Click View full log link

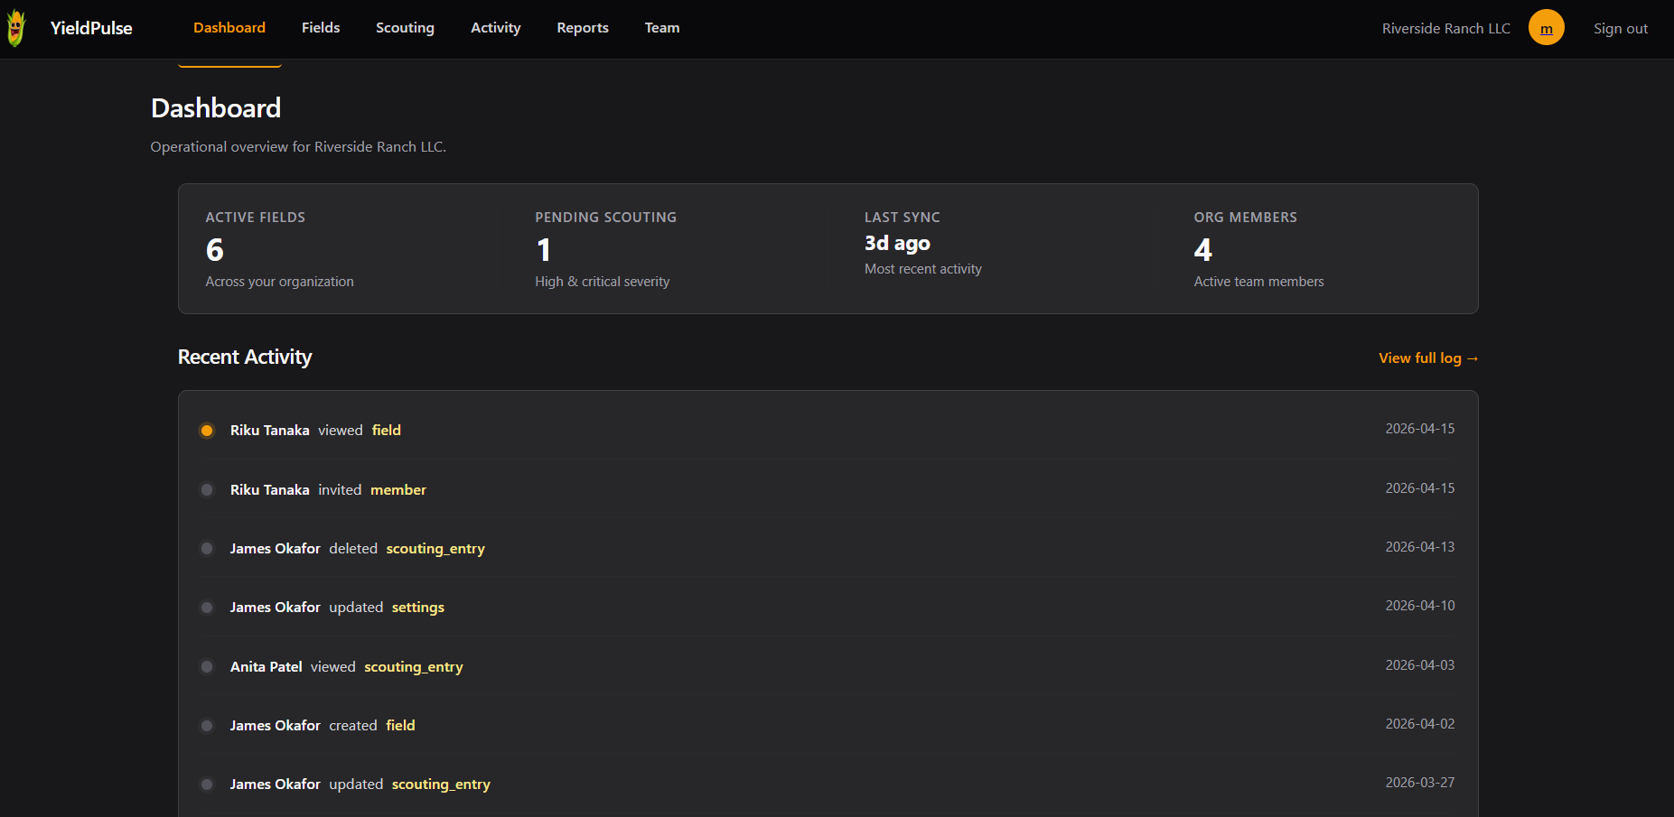click(x=1427, y=358)
